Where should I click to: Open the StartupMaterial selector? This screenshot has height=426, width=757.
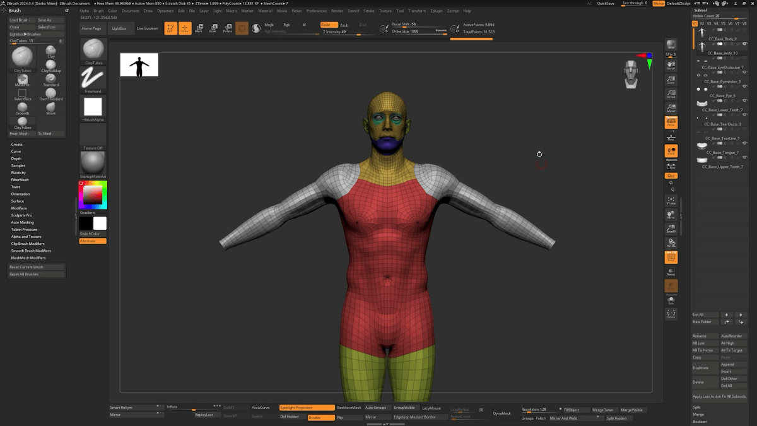(93, 165)
